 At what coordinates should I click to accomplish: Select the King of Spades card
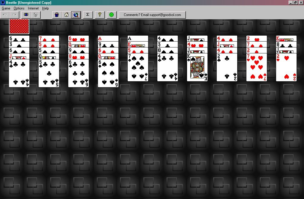click(x=197, y=68)
